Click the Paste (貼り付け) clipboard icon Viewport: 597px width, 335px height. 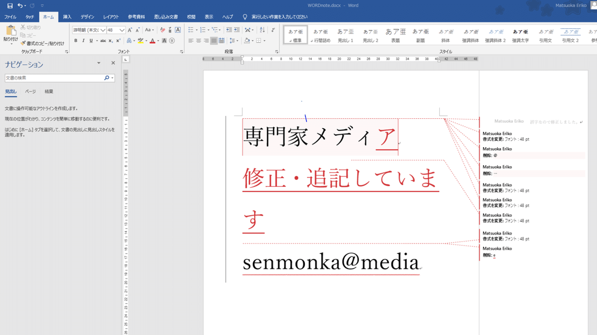pyautogui.click(x=11, y=31)
